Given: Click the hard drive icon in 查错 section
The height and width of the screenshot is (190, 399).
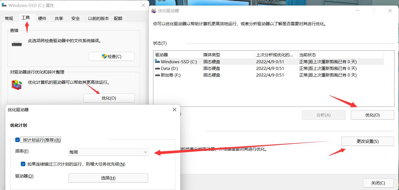Looking at the screenshot, I should tap(16, 43).
